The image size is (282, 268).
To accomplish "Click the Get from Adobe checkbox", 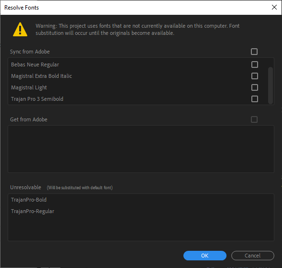I will coord(254,119).
